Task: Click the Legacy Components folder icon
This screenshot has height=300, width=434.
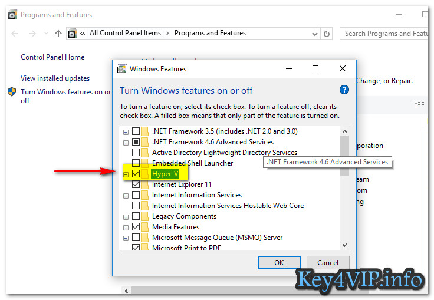Action: tap(144, 216)
